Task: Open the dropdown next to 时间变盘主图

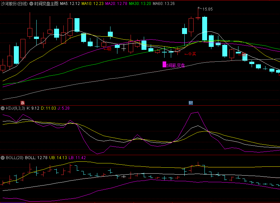Action: tap(31, 4)
